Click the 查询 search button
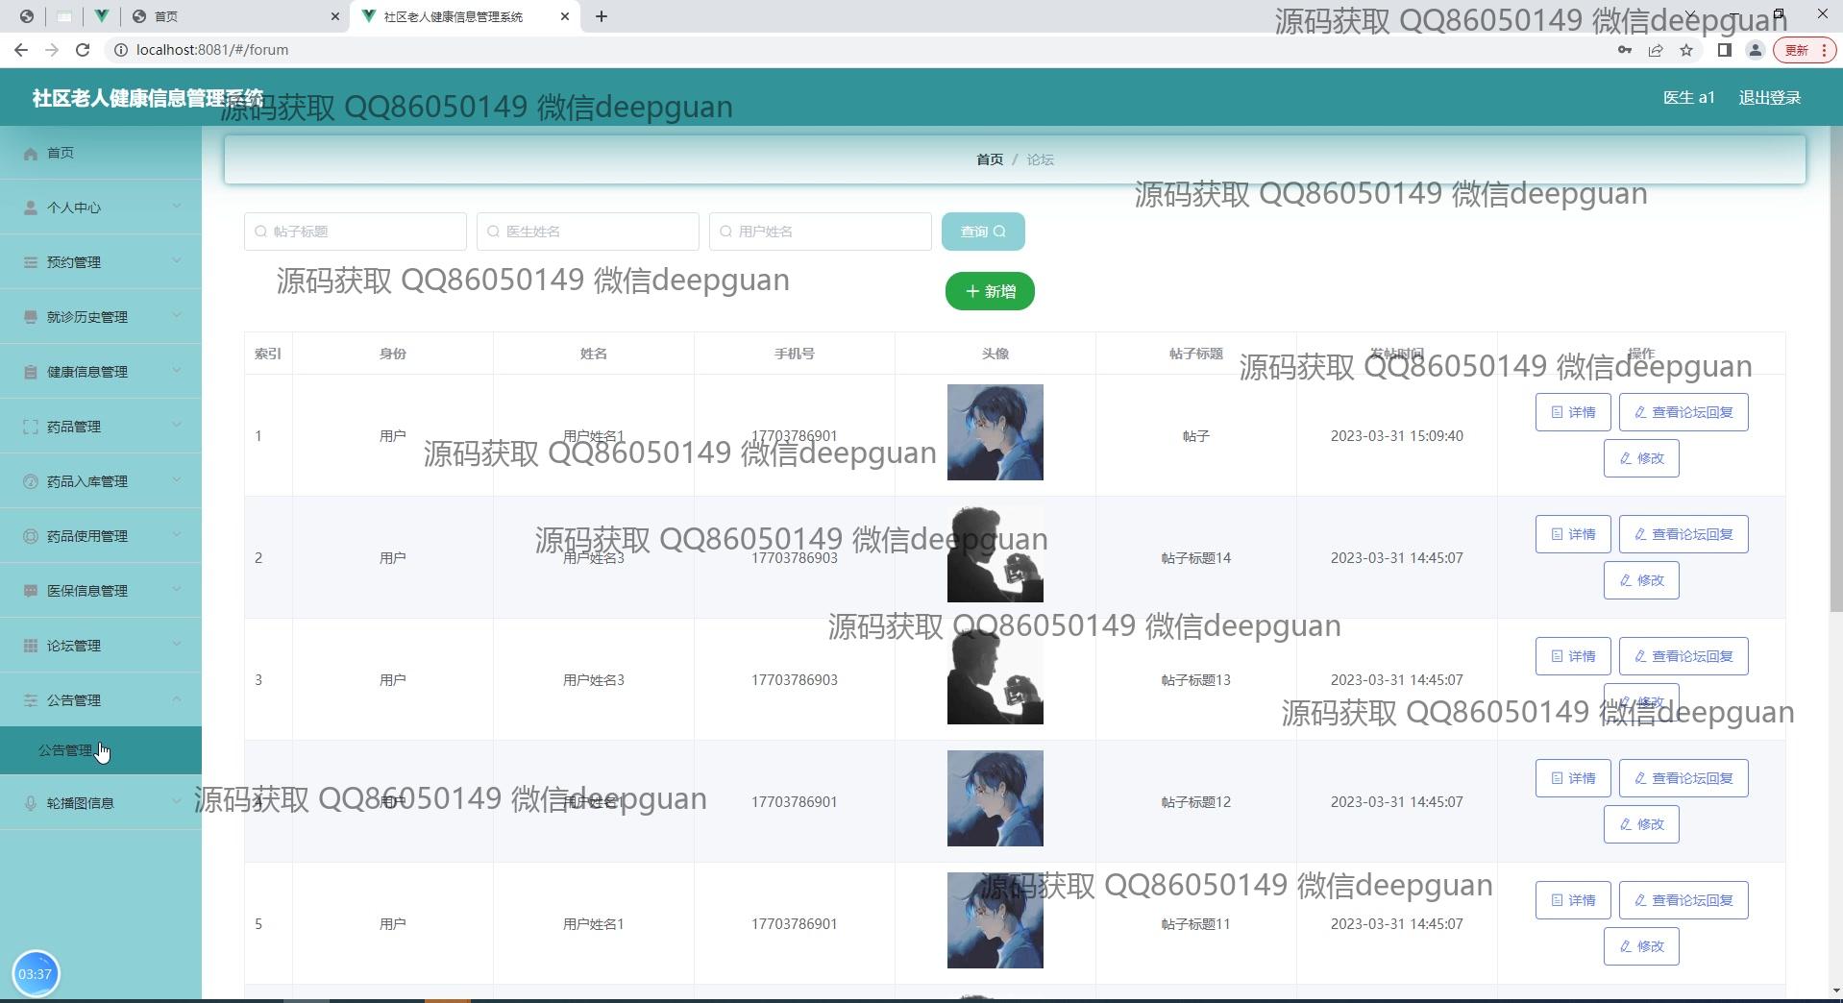This screenshot has width=1843, height=1003. 982,232
